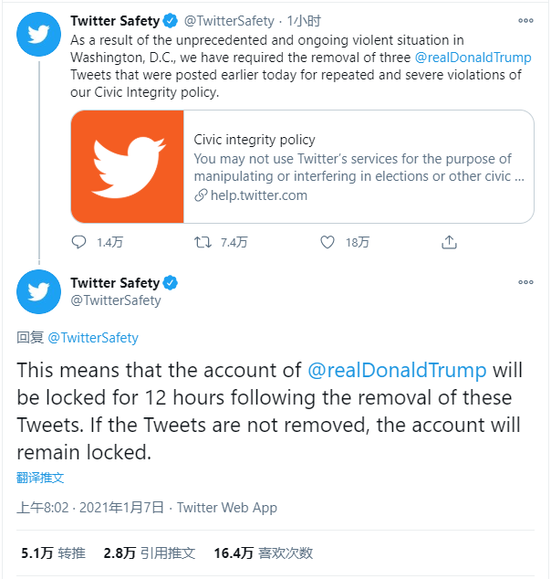This screenshot has width=551, height=579.
Task: Open @realDonaldTrump mention in large tweet text
Action: click(x=397, y=371)
